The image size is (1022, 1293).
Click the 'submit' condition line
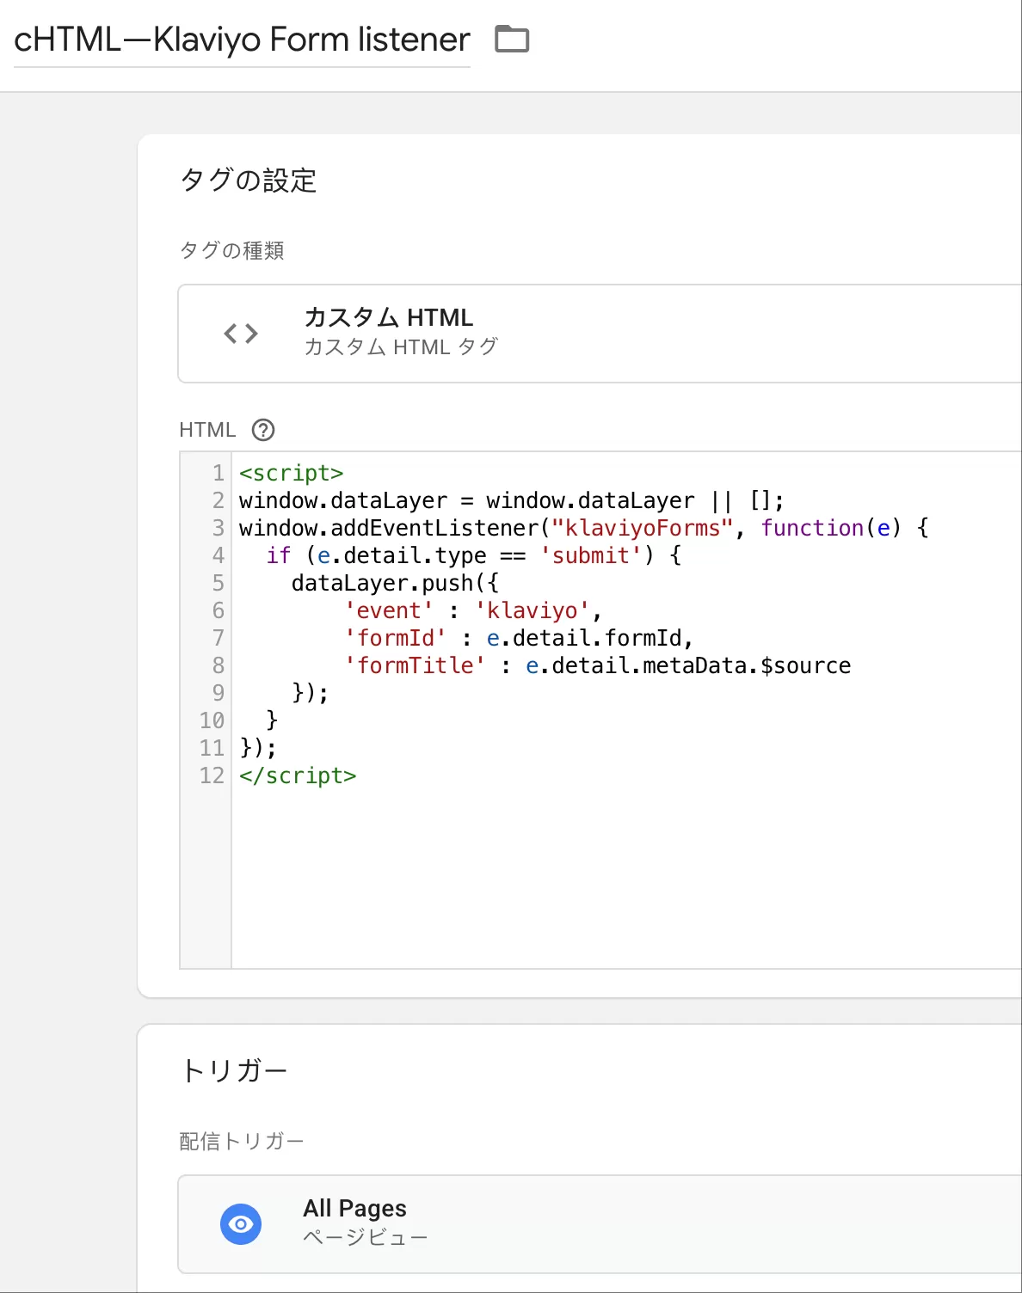coord(474,555)
